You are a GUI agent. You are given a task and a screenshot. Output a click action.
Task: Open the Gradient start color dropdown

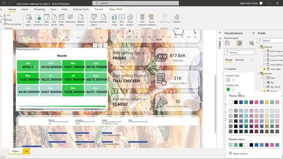[231, 80]
